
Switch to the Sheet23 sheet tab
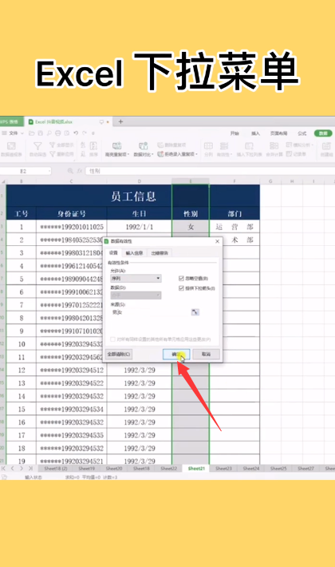(223, 468)
